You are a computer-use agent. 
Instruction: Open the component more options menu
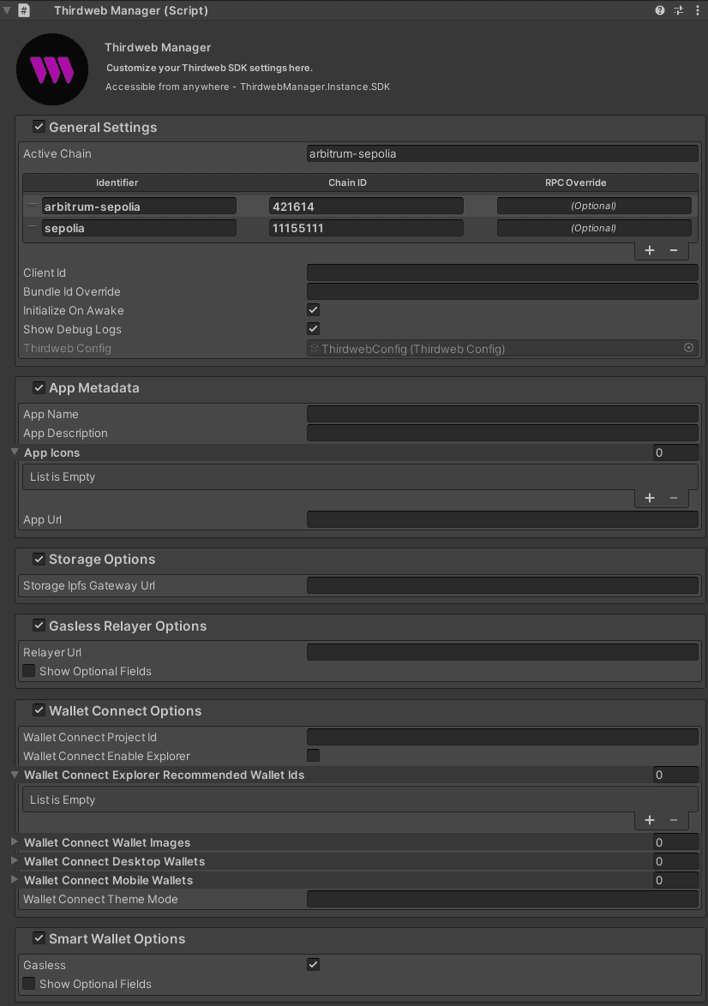[696, 10]
